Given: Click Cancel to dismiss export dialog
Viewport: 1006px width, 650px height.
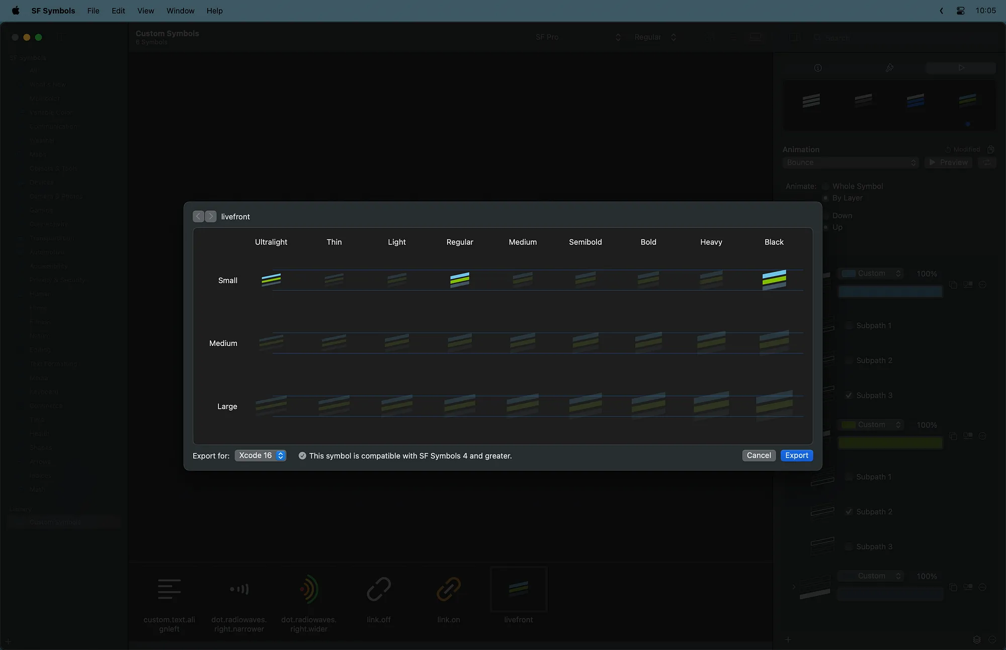Looking at the screenshot, I should click(758, 456).
